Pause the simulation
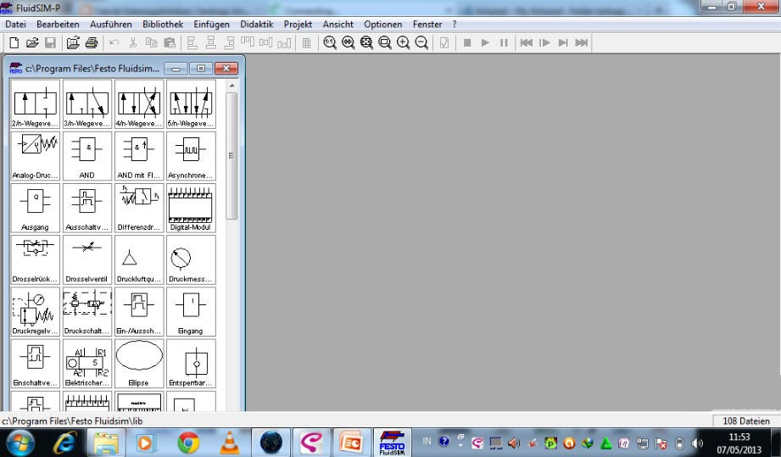Viewport: 781px width, 457px height. pos(504,42)
